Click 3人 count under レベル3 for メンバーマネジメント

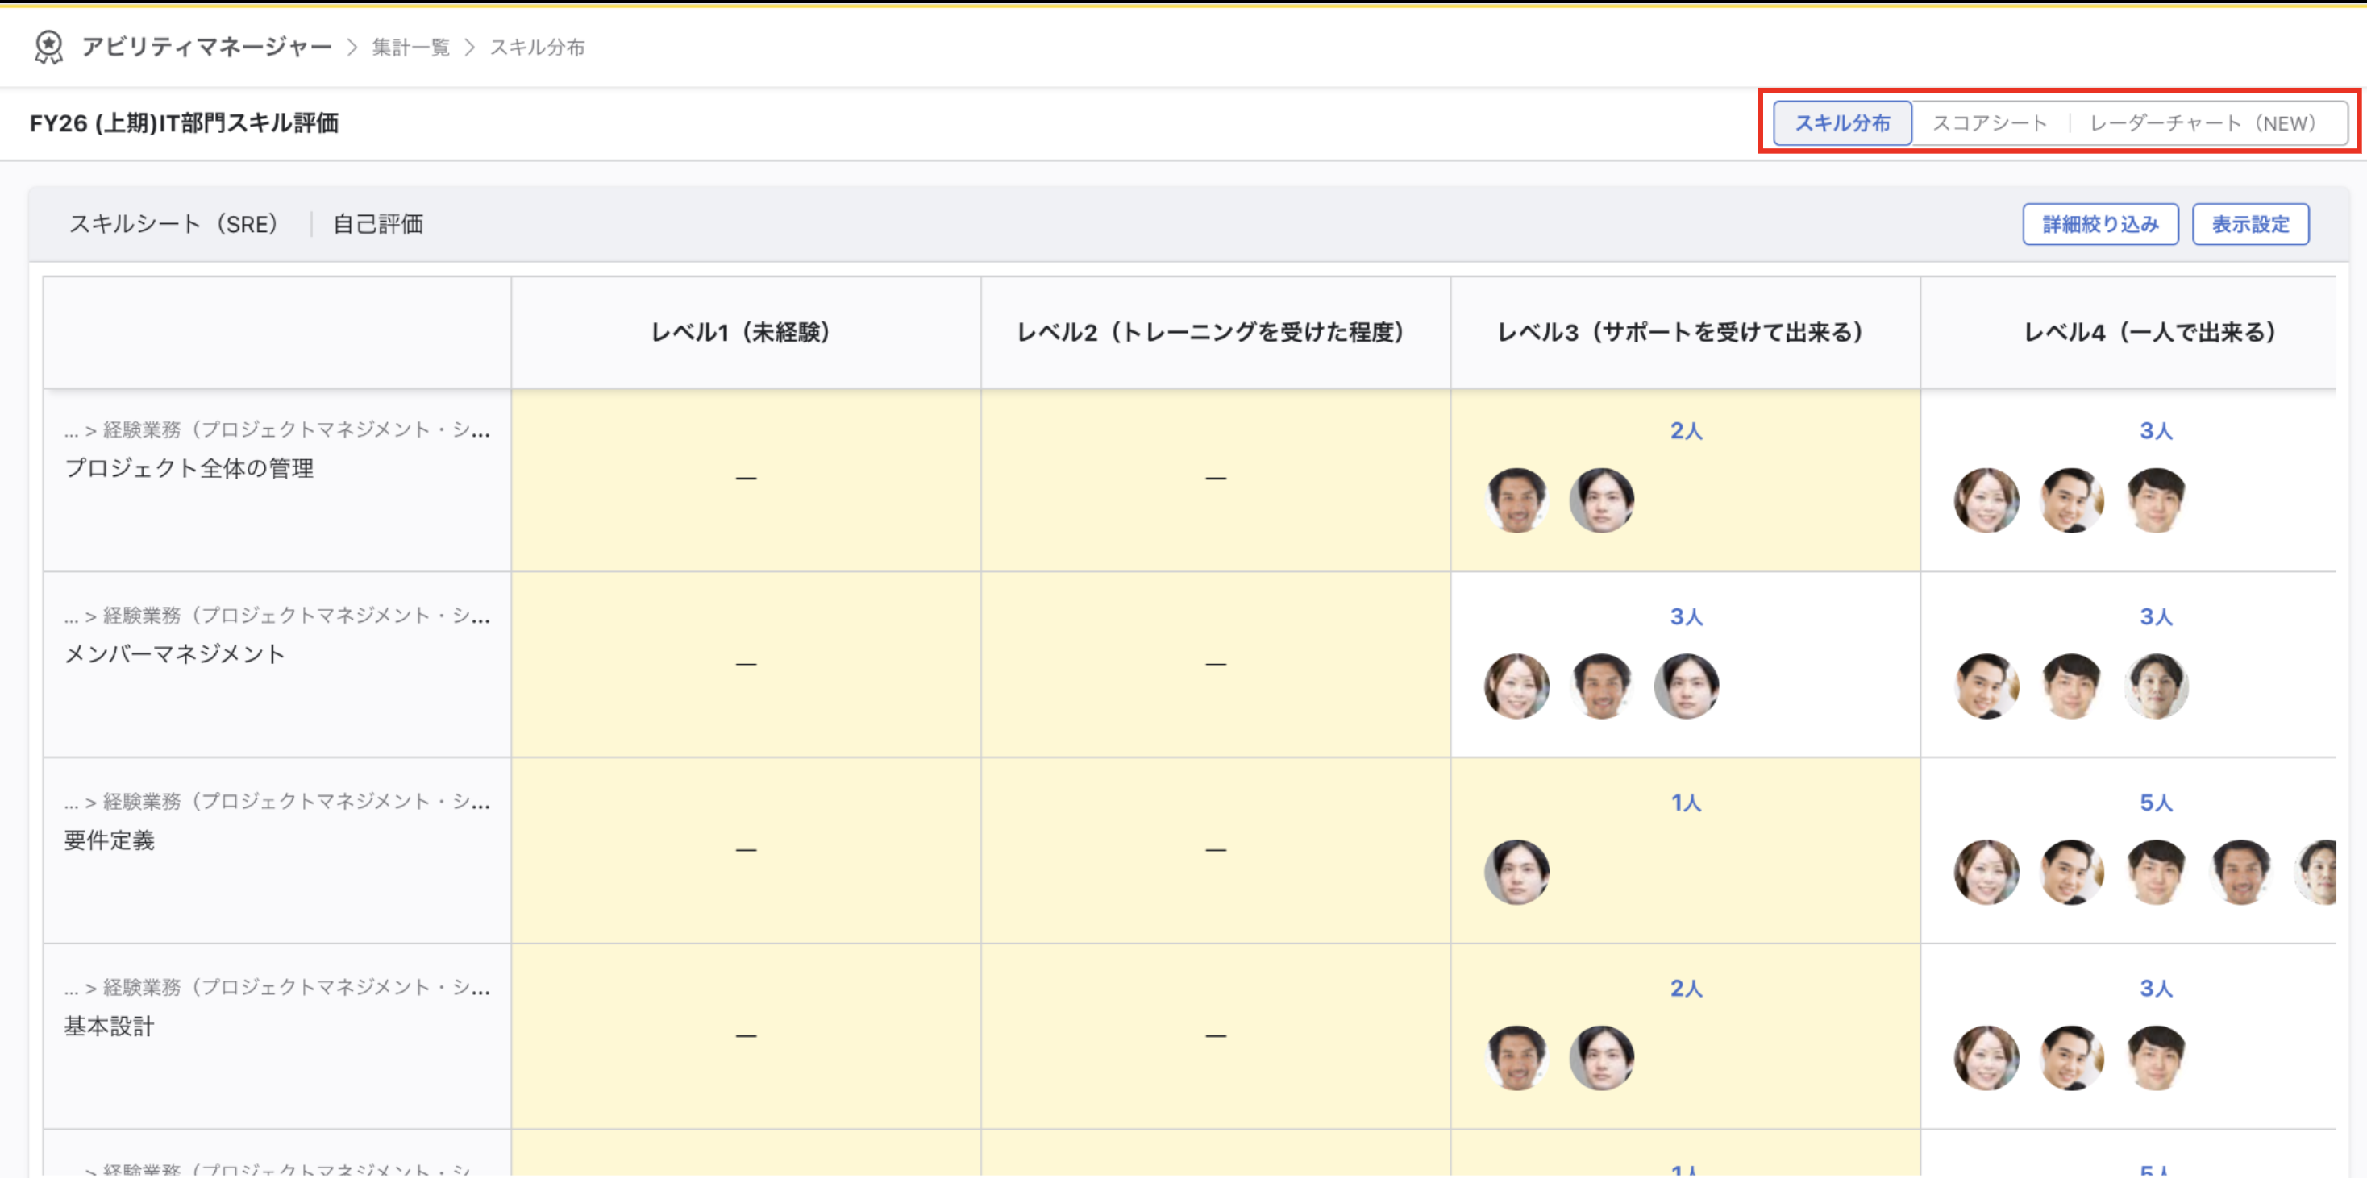tap(1686, 617)
